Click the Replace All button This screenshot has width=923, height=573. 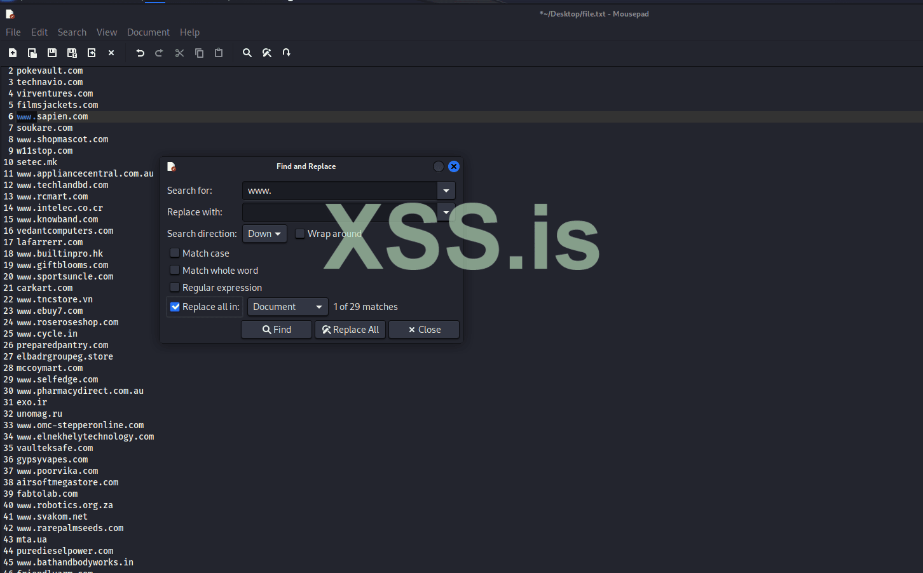350,330
